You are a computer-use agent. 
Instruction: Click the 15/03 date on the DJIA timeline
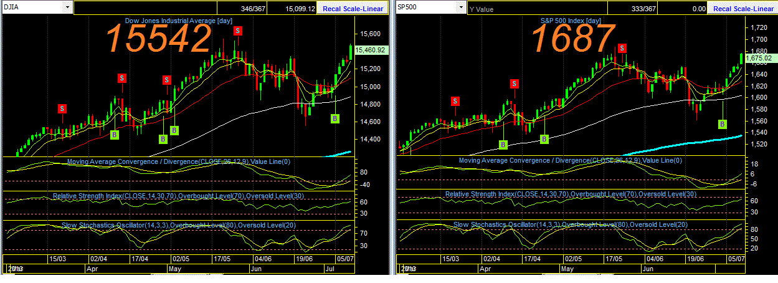[x=58, y=258]
